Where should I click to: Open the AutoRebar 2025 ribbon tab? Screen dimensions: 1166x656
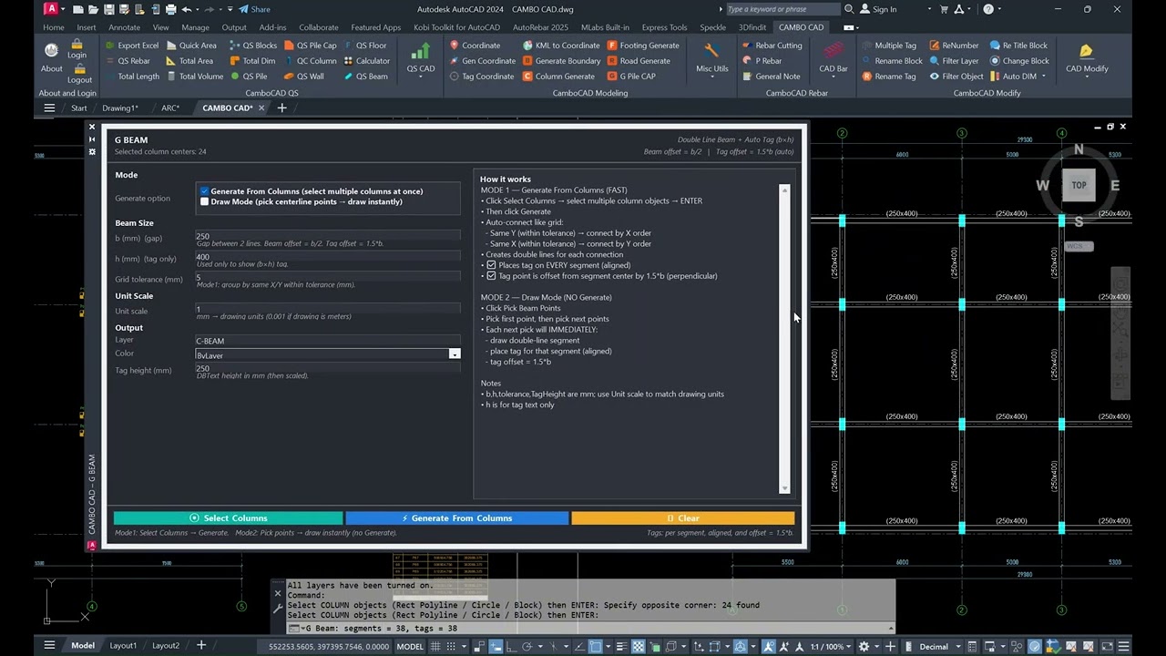click(540, 27)
